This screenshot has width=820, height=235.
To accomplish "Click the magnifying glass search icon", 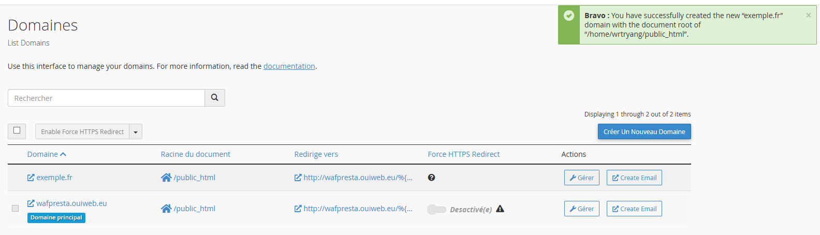I will click(x=214, y=98).
